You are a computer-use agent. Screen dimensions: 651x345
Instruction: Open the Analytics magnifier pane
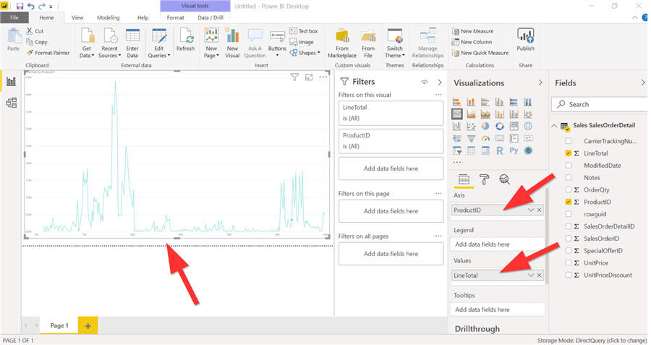[x=504, y=179]
